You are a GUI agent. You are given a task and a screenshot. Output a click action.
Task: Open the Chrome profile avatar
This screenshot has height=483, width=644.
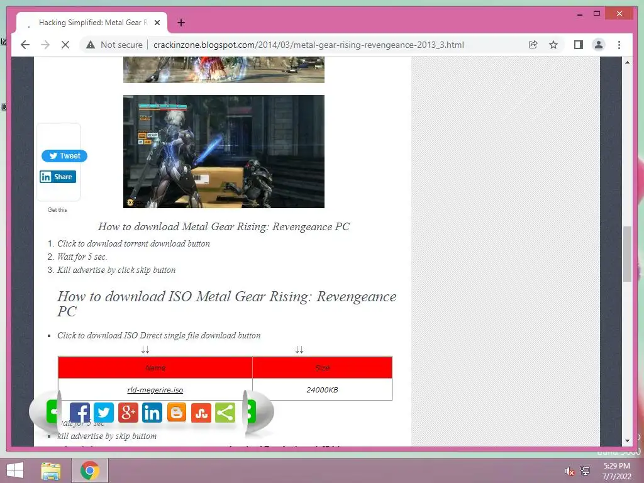click(x=599, y=45)
